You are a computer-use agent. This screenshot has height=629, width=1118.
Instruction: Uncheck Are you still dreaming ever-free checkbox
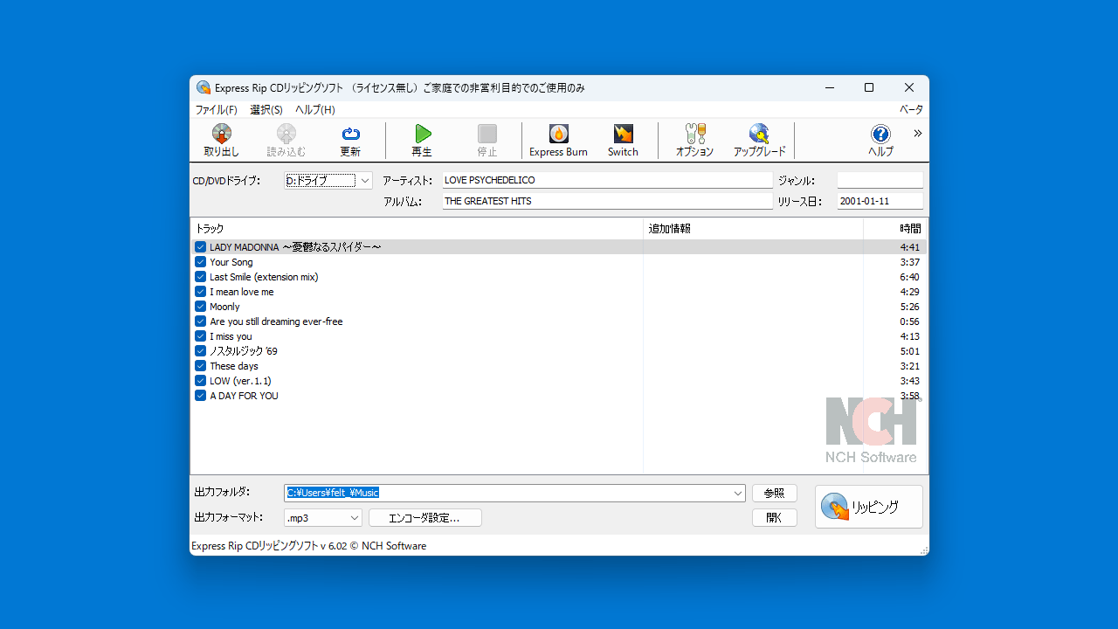[200, 321]
